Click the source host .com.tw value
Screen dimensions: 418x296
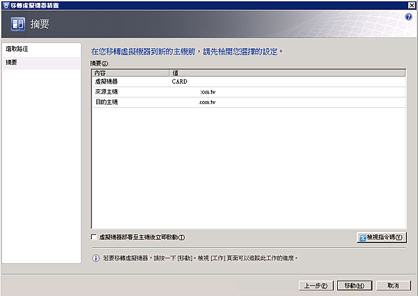click(208, 92)
